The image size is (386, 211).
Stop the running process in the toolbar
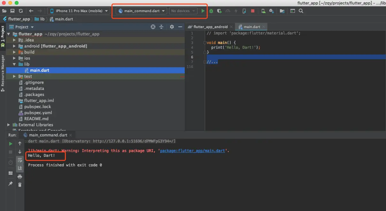point(253,11)
